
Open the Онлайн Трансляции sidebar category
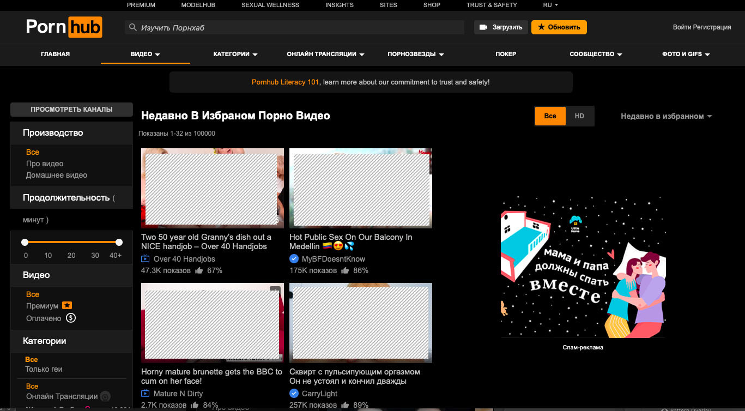coord(62,396)
